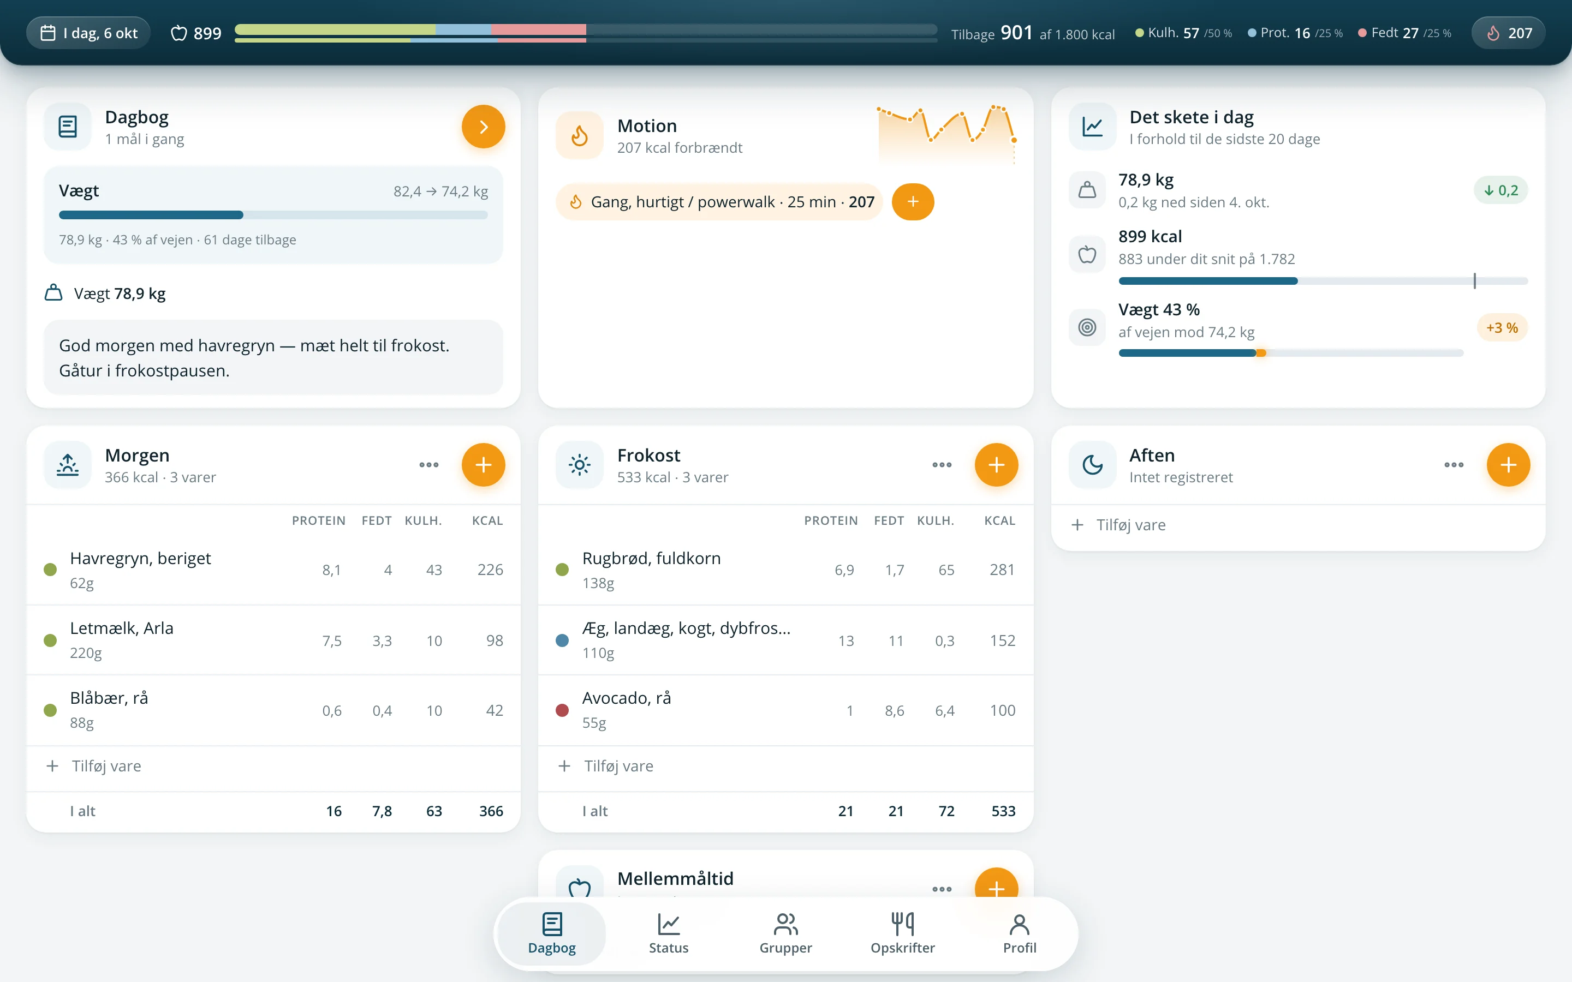Select the Havregryn, beriget row
1572x982 pixels.
coord(273,570)
